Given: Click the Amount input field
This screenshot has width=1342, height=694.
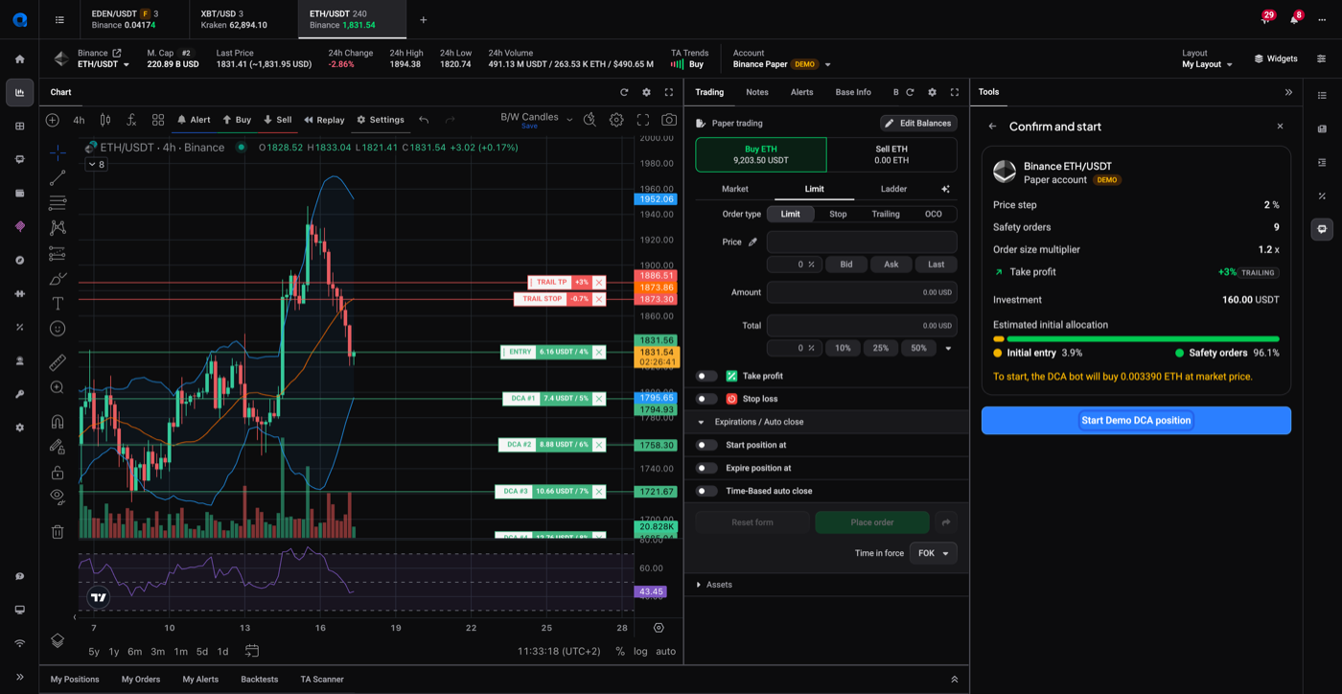Looking at the screenshot, I should [x=862, y=292].
